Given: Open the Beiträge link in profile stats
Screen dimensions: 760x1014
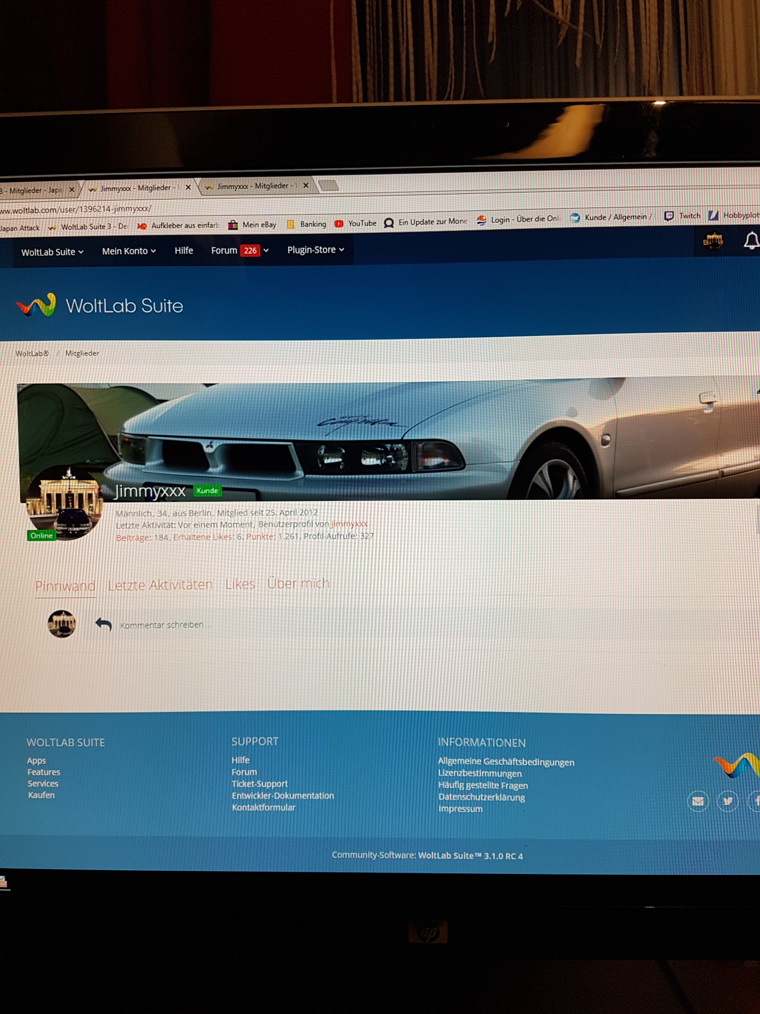Looking at the screenshot, I should [133, 537].
